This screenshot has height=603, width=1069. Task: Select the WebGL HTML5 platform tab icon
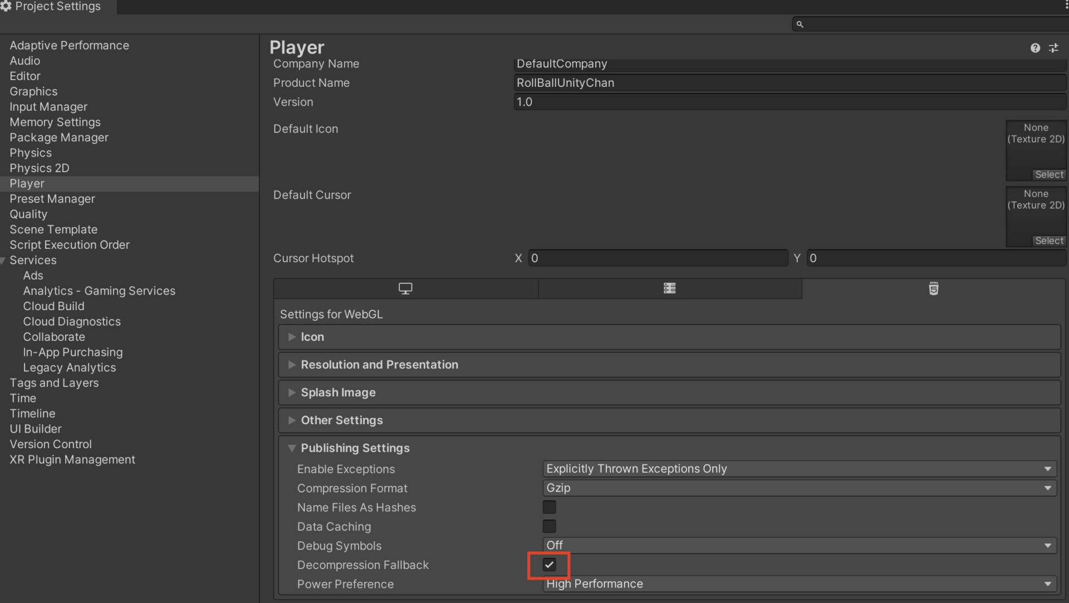[933, 288]
